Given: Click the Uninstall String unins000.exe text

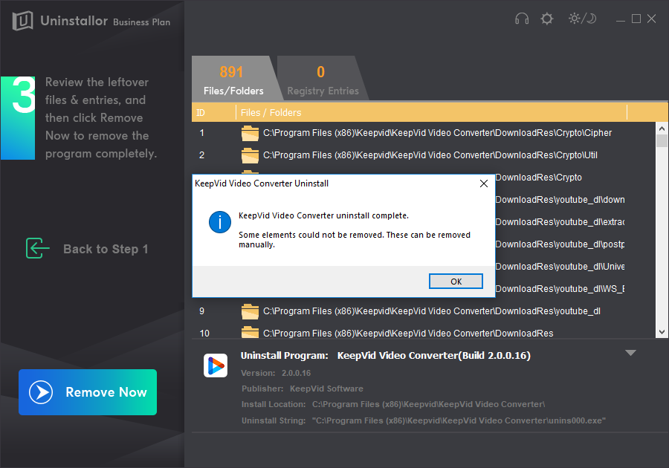Looking at the screenshot, I should (423, 420).
